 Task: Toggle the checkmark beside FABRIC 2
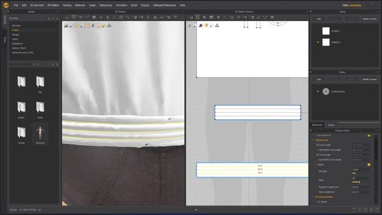pos(318,42)
